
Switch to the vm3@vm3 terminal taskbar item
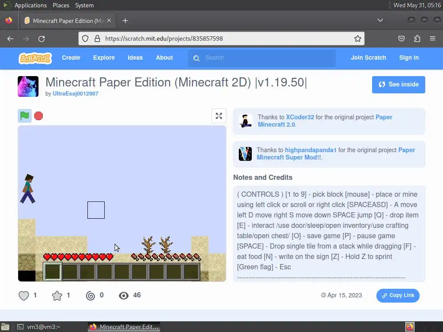coord(39,327)
